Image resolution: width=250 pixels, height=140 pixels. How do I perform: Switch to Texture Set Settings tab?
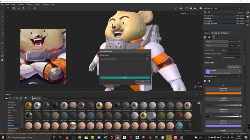click(219, 33)
